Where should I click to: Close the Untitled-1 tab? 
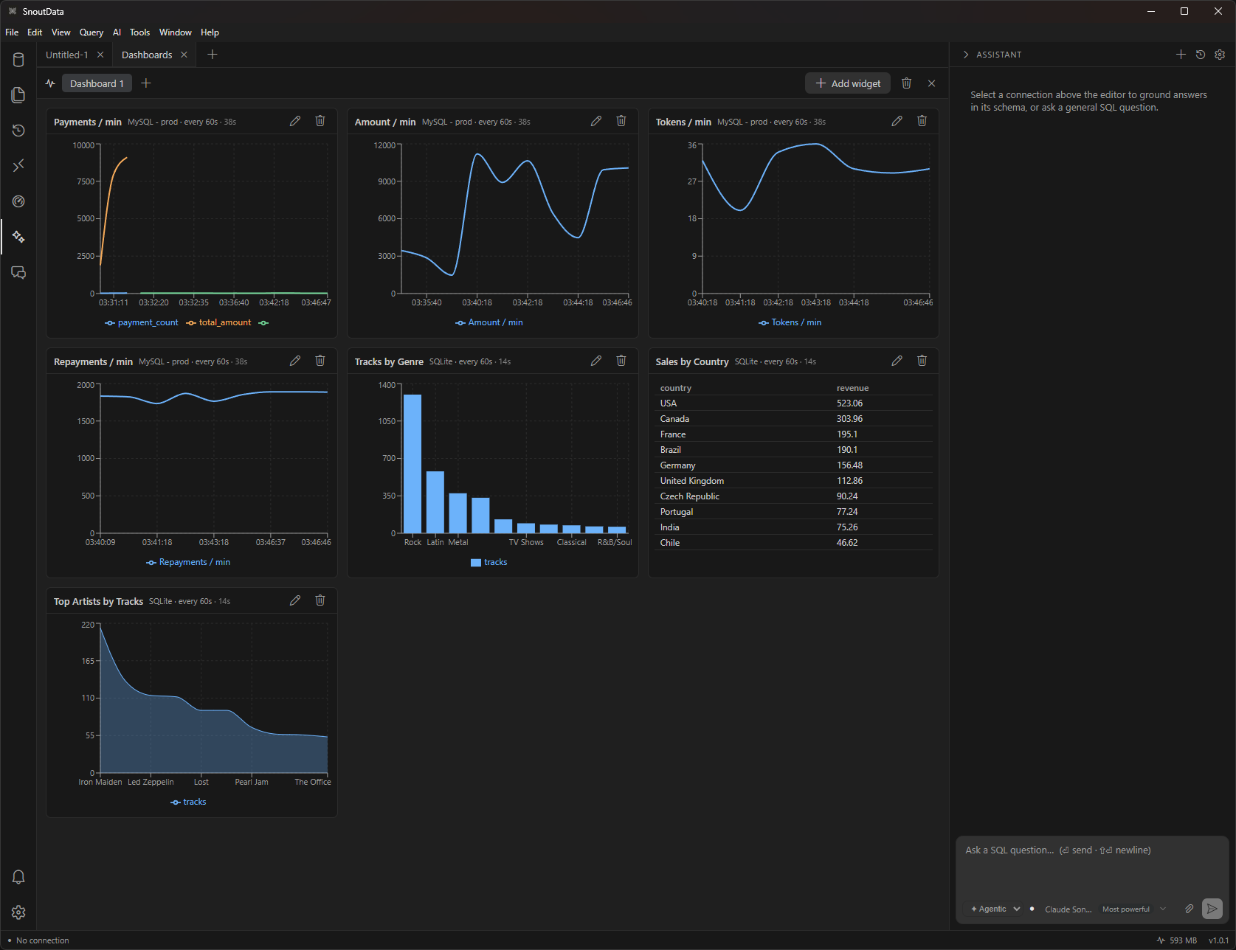click(x=100, y=55)
